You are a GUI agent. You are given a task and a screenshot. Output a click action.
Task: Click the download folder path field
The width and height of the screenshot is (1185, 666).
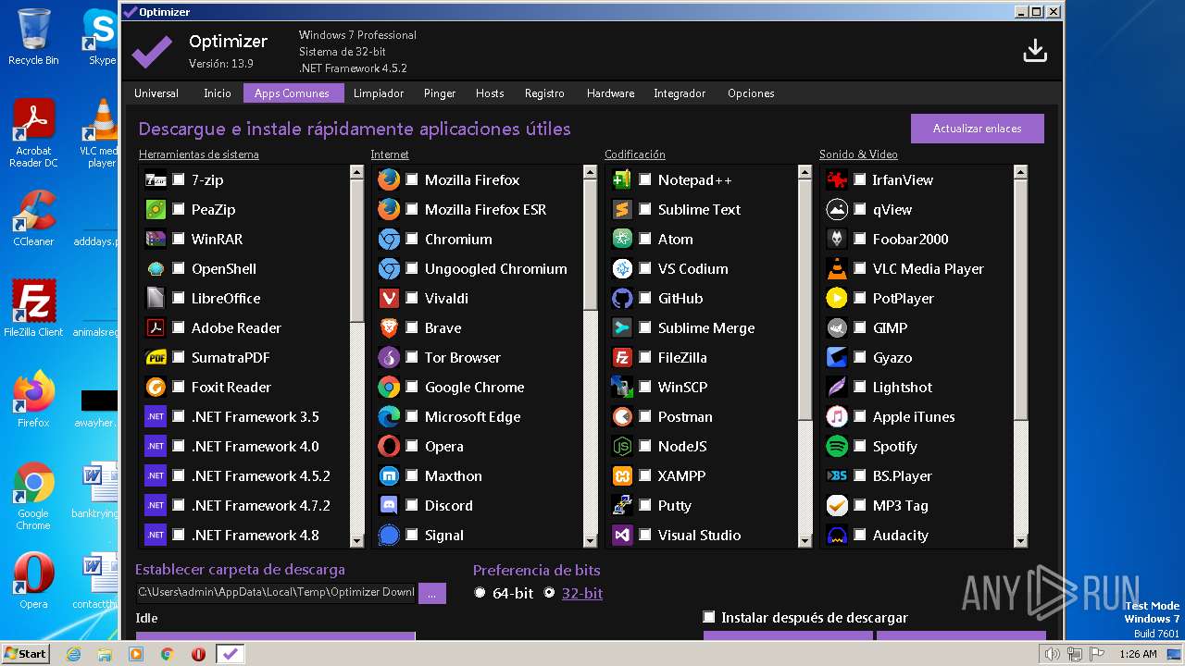coord(276,593)
